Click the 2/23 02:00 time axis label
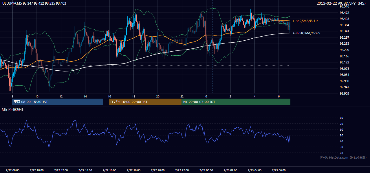This screenshot has width=370, height=173. point(230,170)
